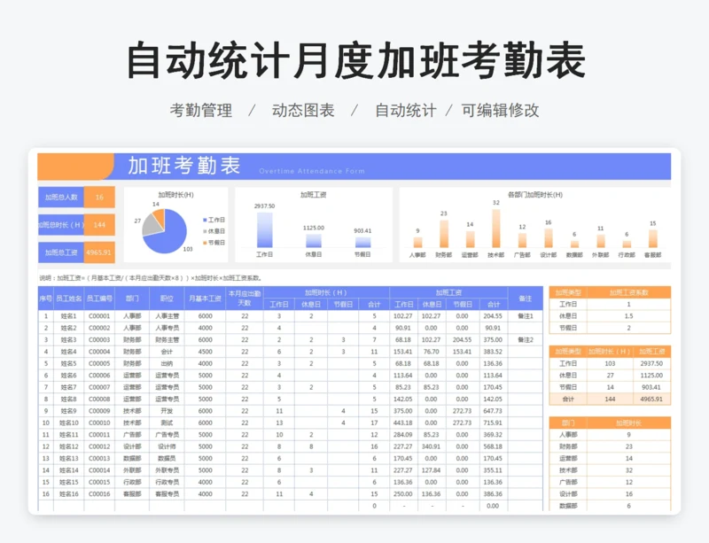
Task: Click the blue 工作日 legend swatch in the pie chart
Action: [x=205, y=220]
